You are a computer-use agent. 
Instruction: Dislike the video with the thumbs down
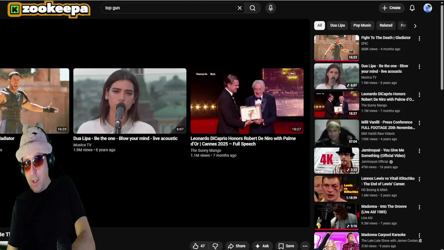(215, 246)
